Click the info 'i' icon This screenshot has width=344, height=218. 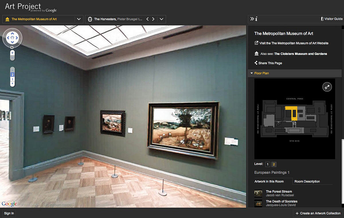coord(256,19)
